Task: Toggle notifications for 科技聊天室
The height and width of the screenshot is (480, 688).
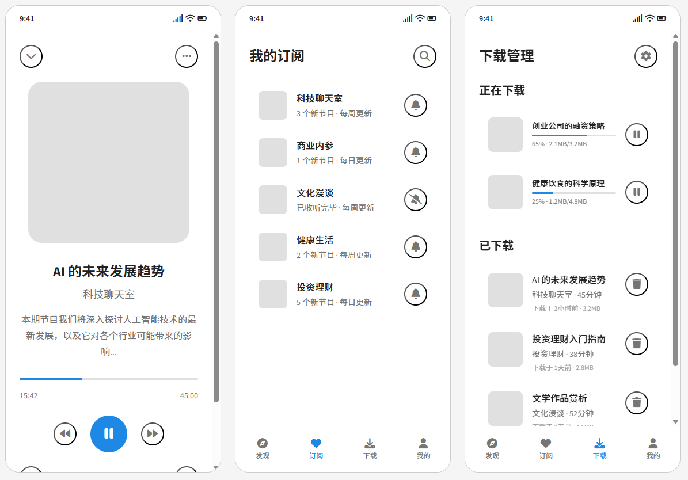Action: [x=416, y=105]
